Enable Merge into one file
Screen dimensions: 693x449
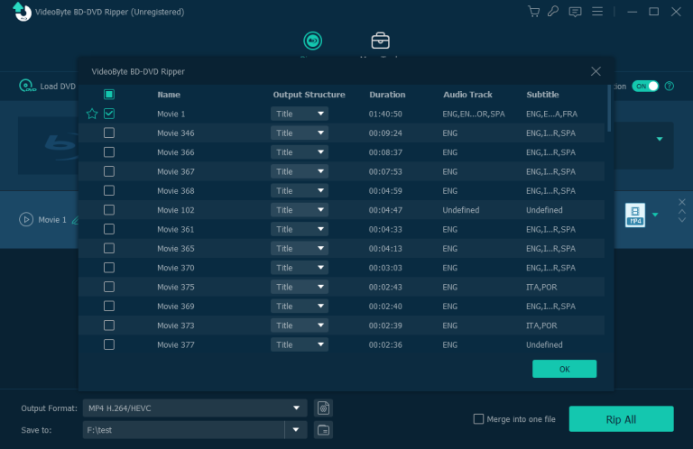click(x=478, y=419)
